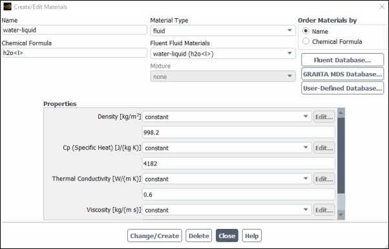Click the properties list scrollbar thumb

(x=341, y=156)
